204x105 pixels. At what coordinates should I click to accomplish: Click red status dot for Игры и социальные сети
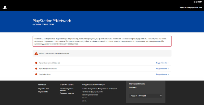pos(36,69)
